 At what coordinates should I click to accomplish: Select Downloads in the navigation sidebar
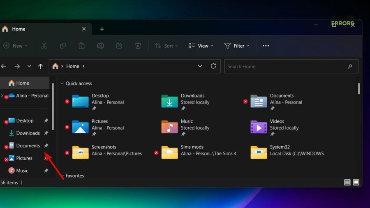[x=28, y=133]
